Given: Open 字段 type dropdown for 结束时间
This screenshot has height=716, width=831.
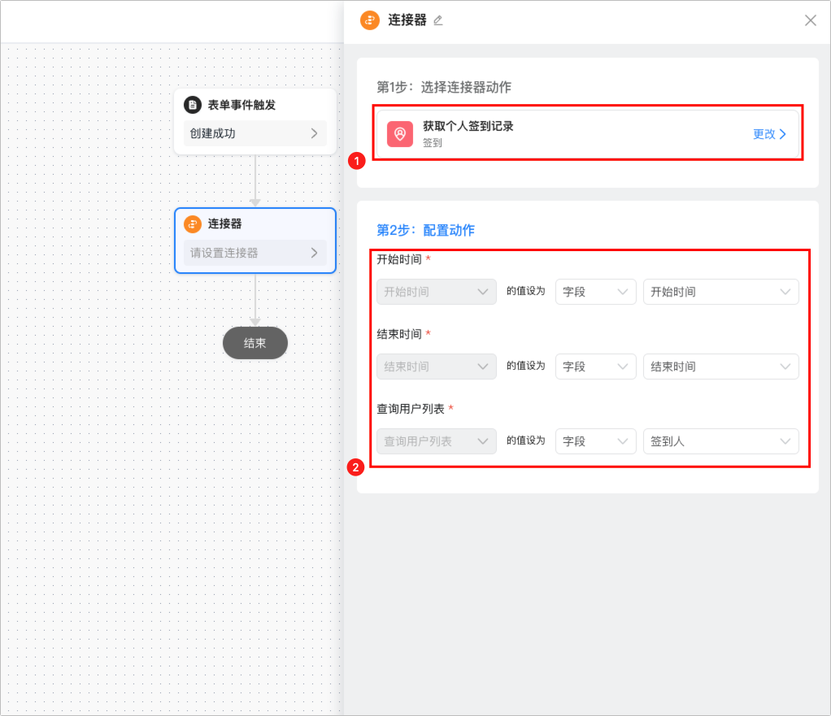Looking at the screenshot, I should (595, 367).
